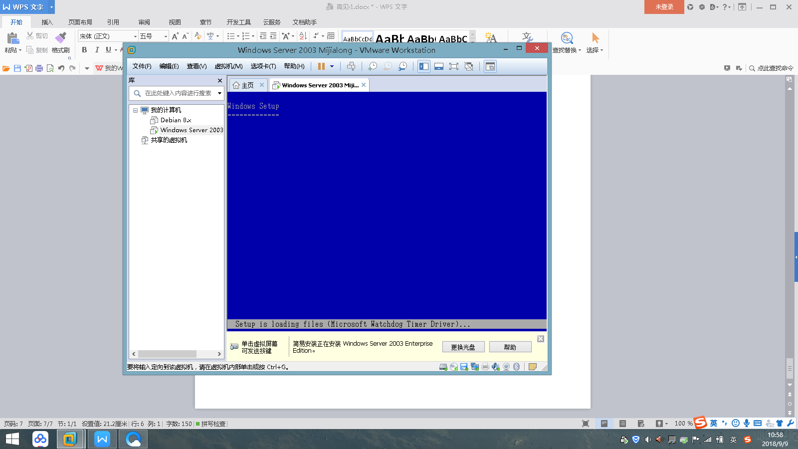
Task: Increase font size in WPS ribbon
Action: point(175,36)
